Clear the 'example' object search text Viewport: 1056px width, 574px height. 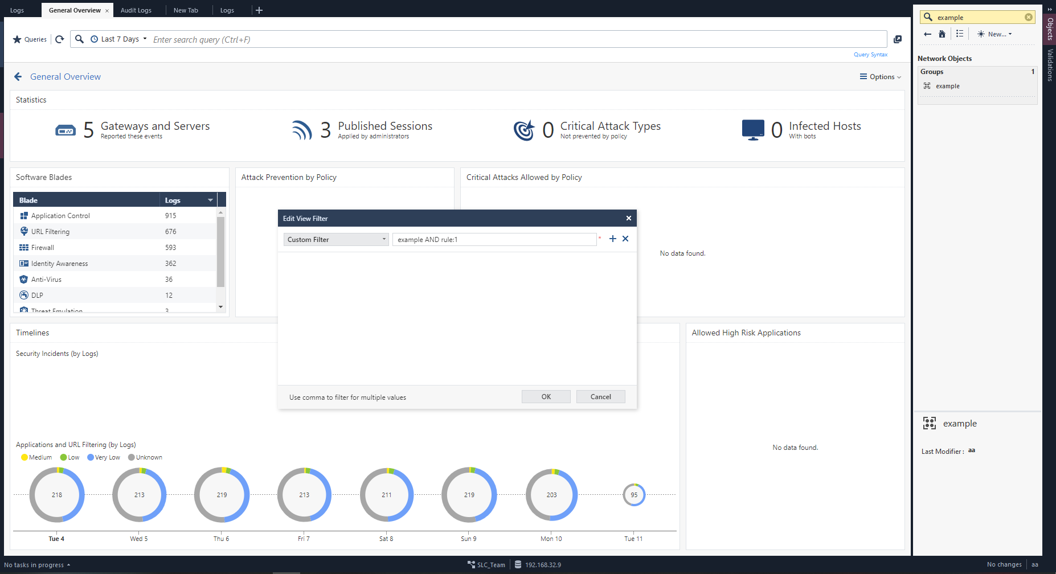pyautogui.click(x=1029, y=17)
